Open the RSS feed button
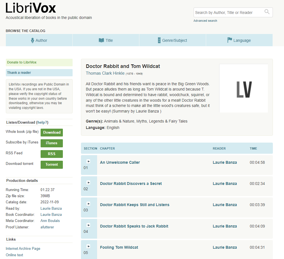 (x=52, y=154)
